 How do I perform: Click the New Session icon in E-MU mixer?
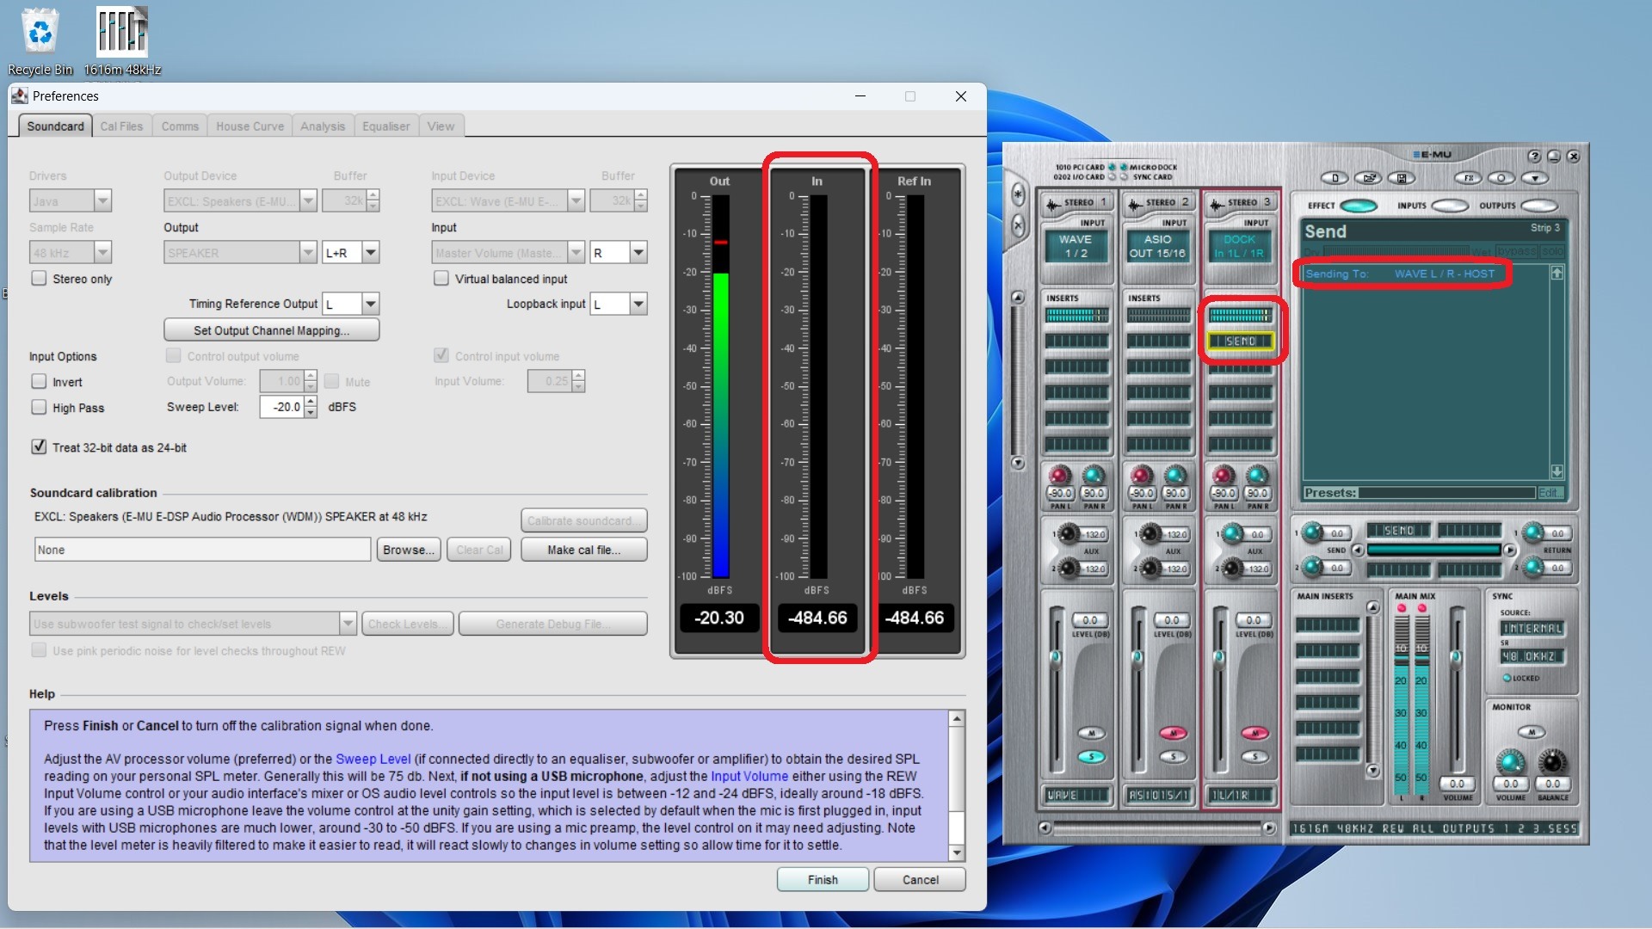[1335, 178]
